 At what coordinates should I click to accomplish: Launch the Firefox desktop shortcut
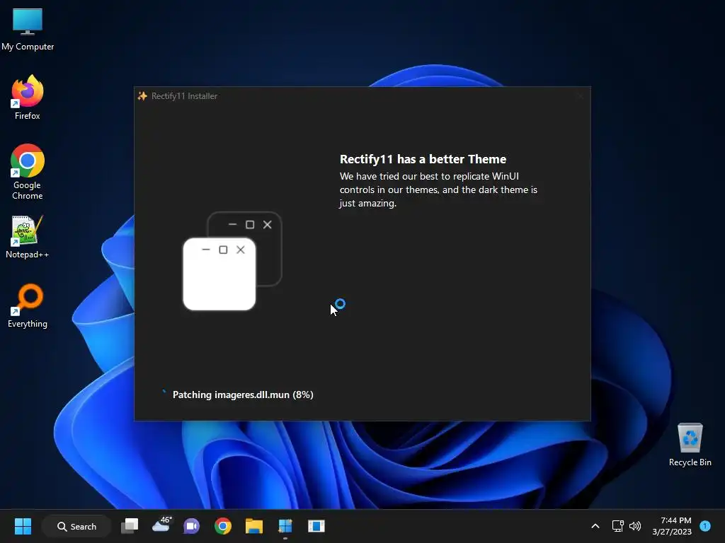(x=28, y=98)
